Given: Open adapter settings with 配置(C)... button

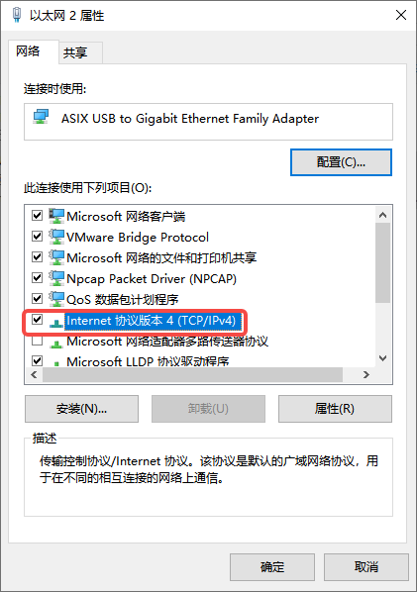Looking at the screenshot, I should pyautogui.click(x=341, y=162).
